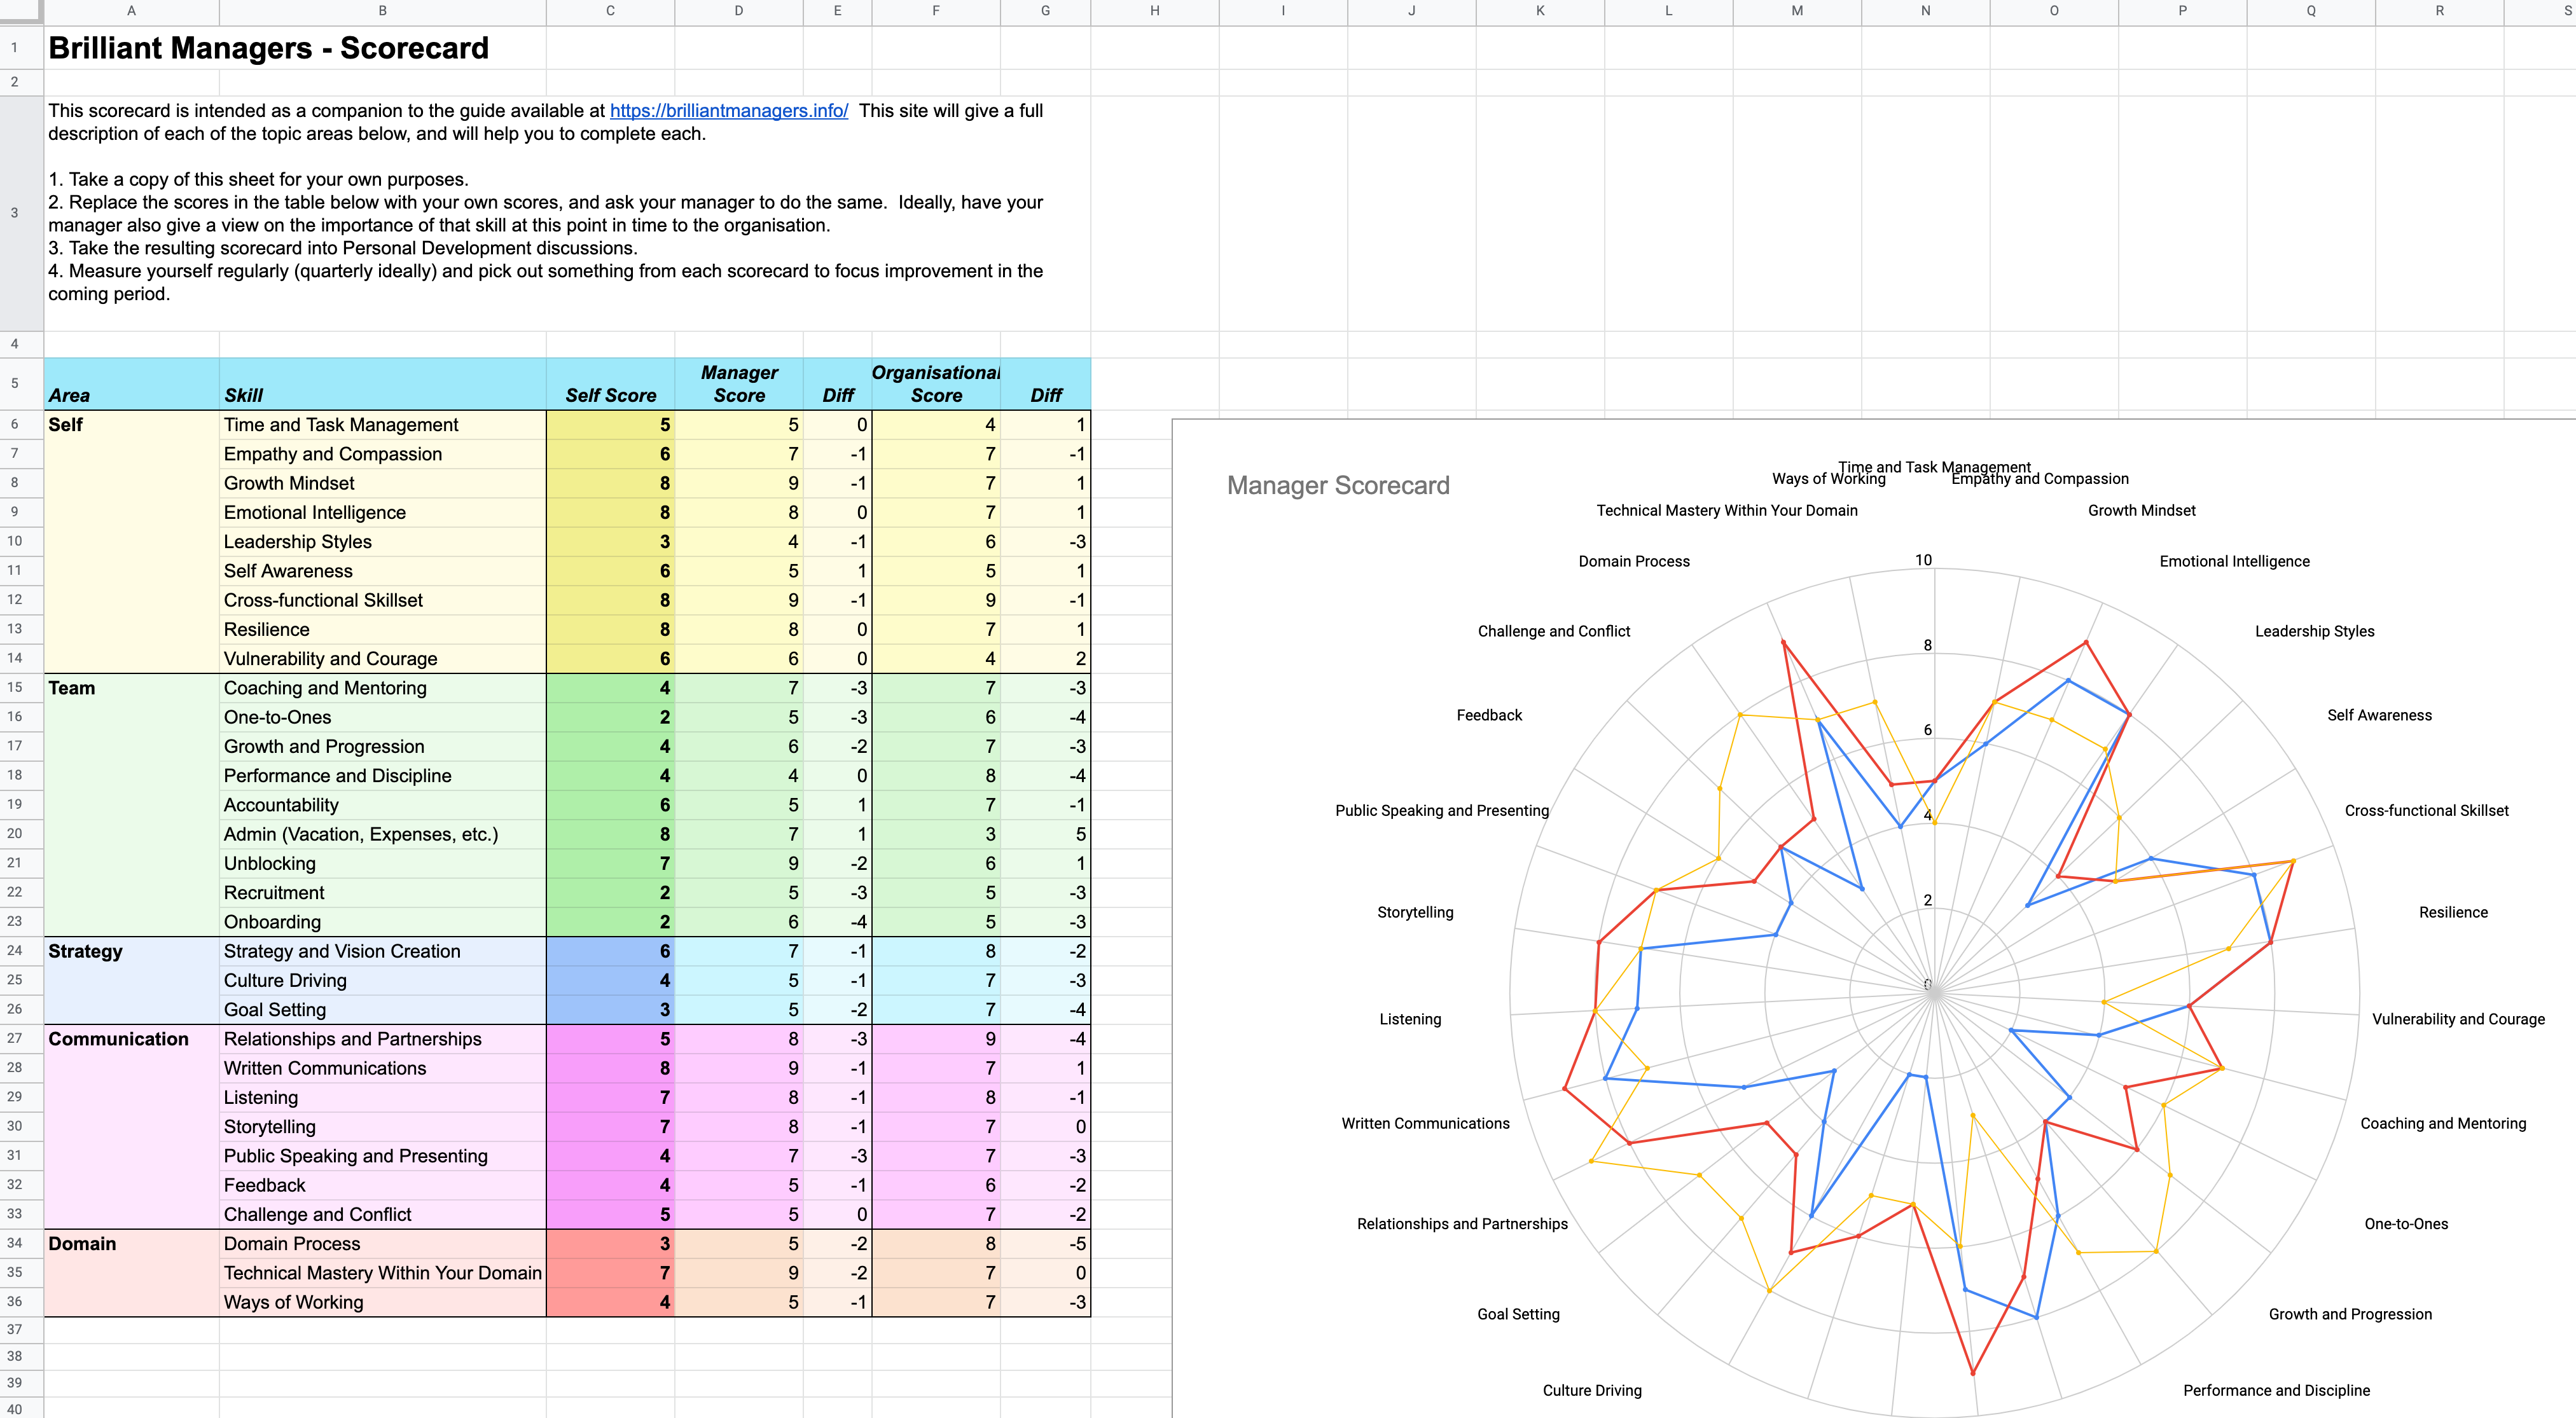Click the 'Manager Scorecard' chart title
This screenshot has height=1418, width=2576.
1338,485
